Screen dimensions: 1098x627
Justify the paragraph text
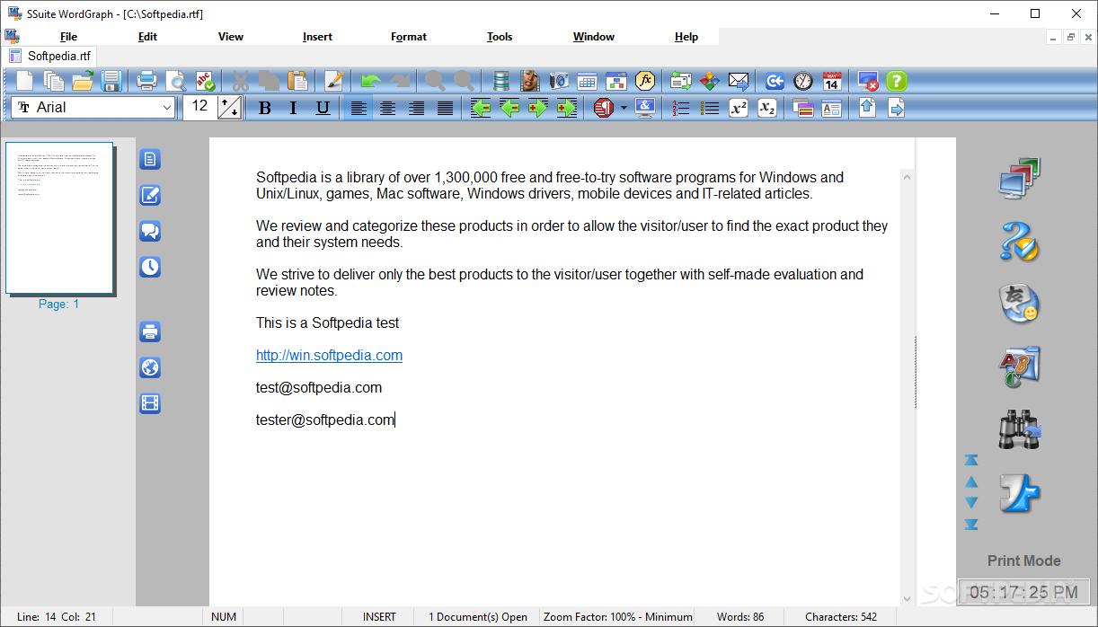(445, 108)
